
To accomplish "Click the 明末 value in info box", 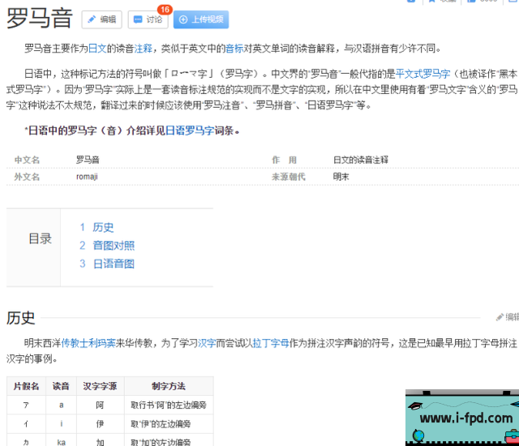I will pyautogui.click(x=341, y=177).
